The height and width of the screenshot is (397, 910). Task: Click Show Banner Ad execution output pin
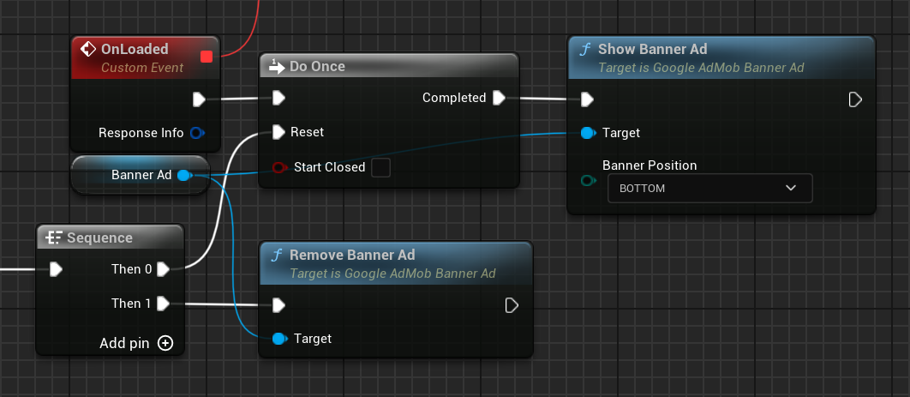854,99
